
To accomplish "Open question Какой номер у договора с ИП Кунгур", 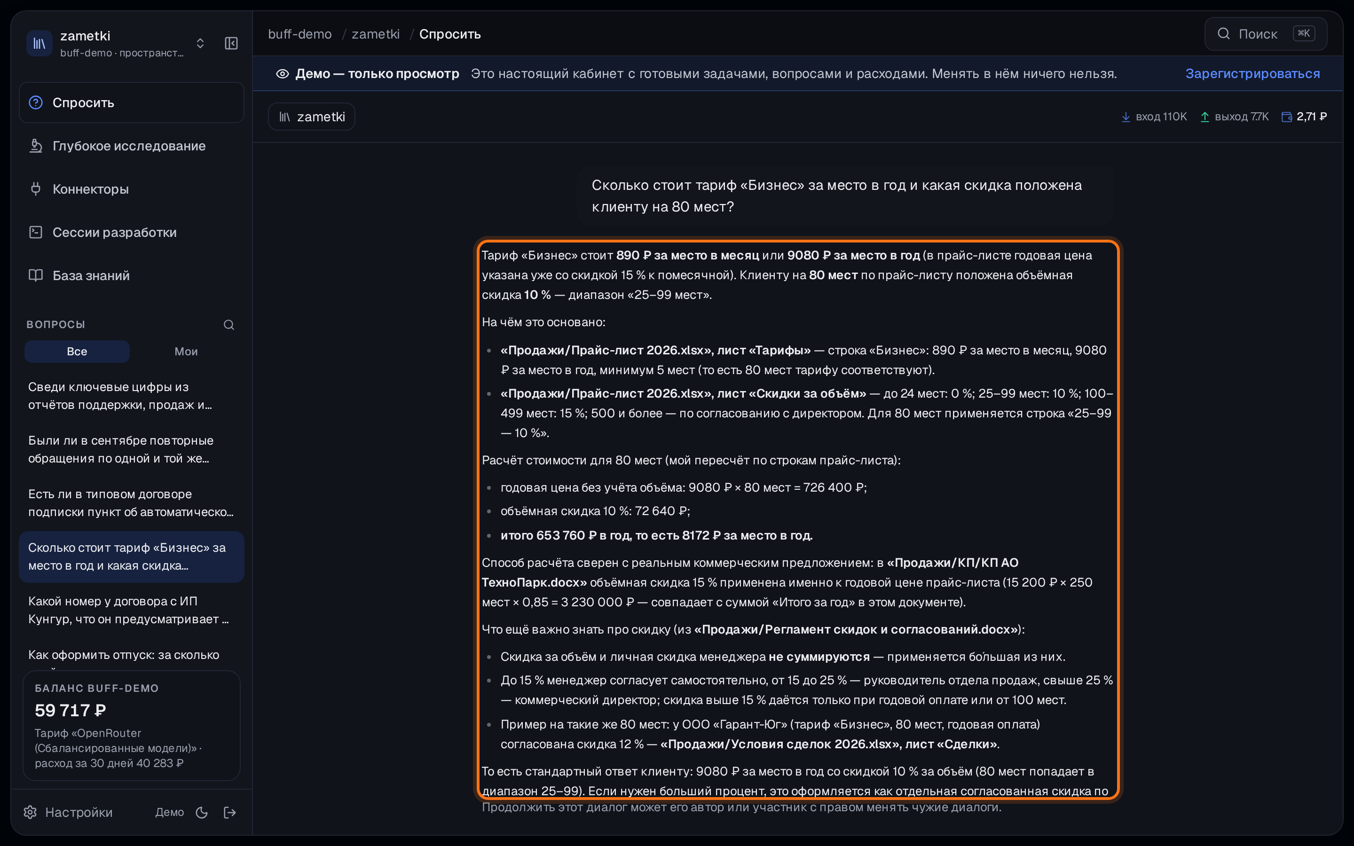I will click(132, 610).
